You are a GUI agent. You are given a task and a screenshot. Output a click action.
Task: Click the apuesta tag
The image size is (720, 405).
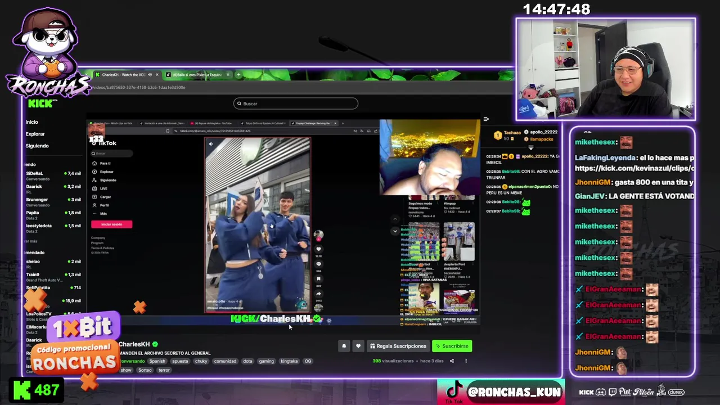coord(180,361)
